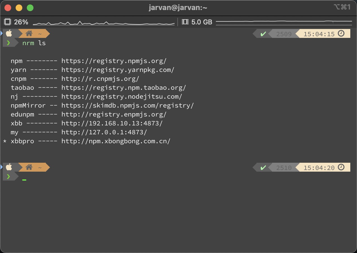Click the green cursor at the empty prompt
The width and height of the screenshot is (357, 253).
[24, 180]
